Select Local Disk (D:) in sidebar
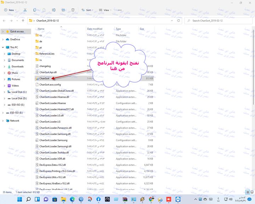 [x=19, y=98]
